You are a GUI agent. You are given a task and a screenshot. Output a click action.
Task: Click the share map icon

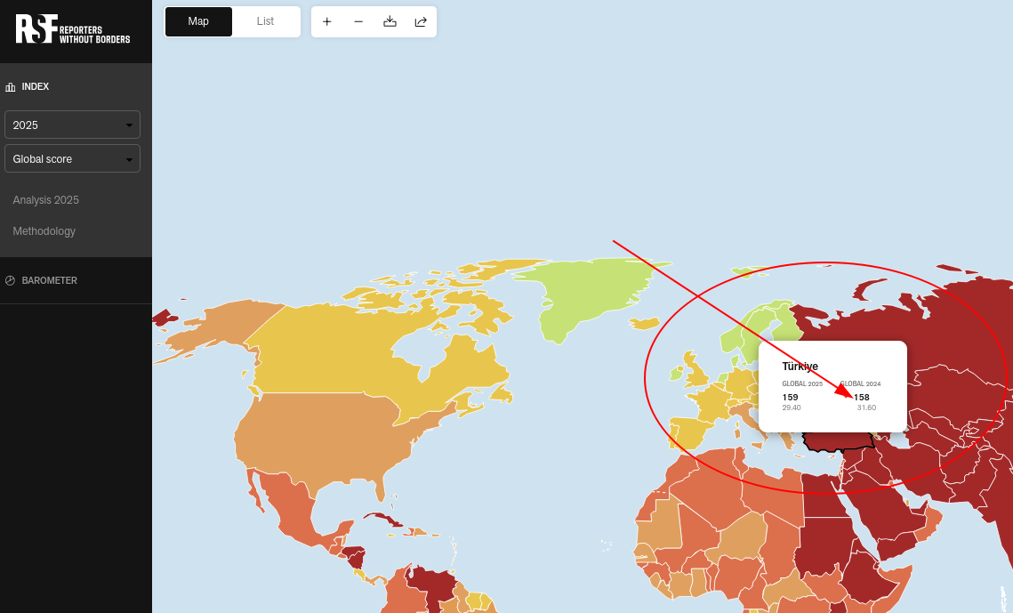(x=421, y=21)
